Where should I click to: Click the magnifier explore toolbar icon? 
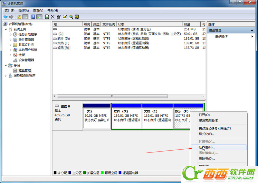[71, 17]
